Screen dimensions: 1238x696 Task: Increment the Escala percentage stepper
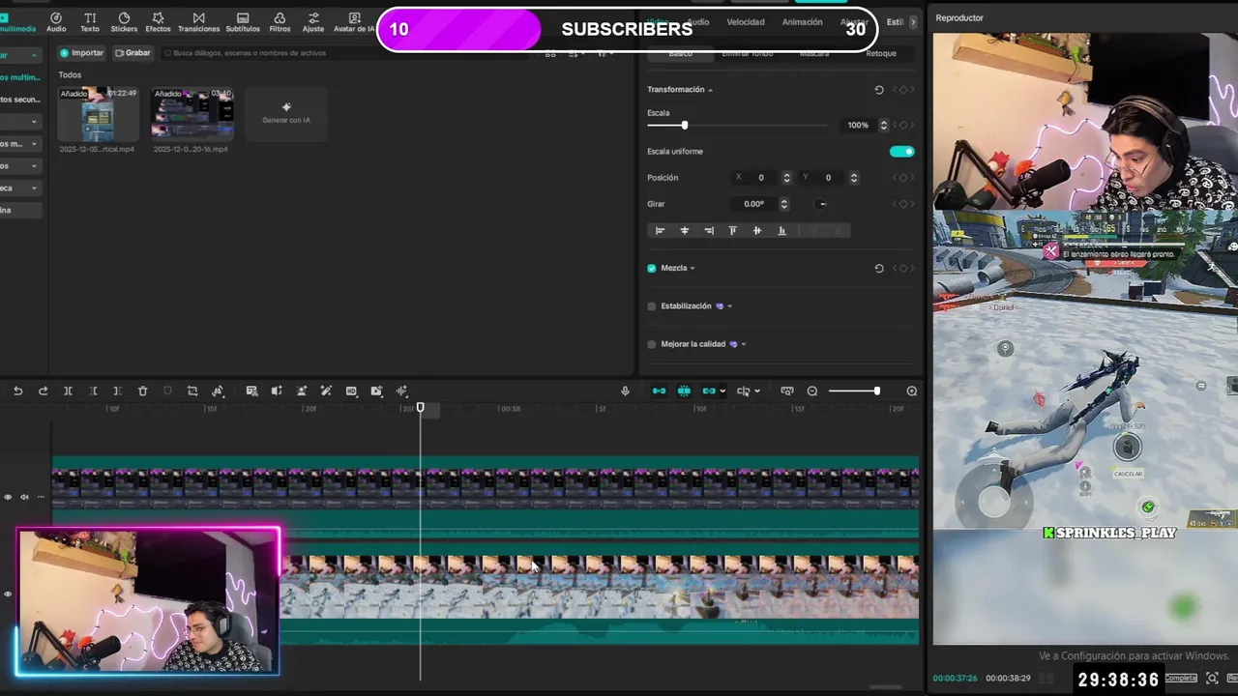pos(883,123)
